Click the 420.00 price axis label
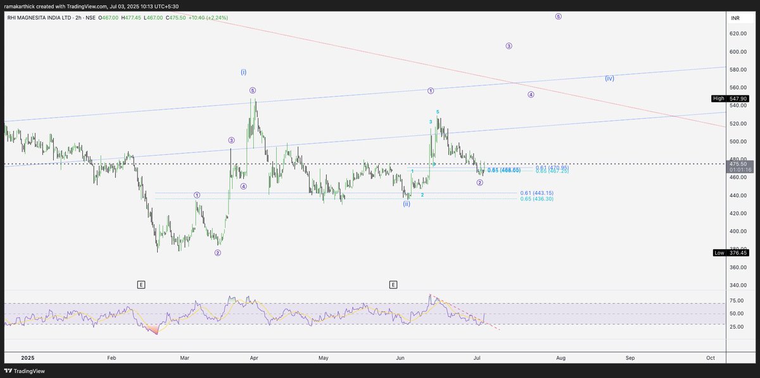This screenshot has height=378, width=760. (738, 214)
